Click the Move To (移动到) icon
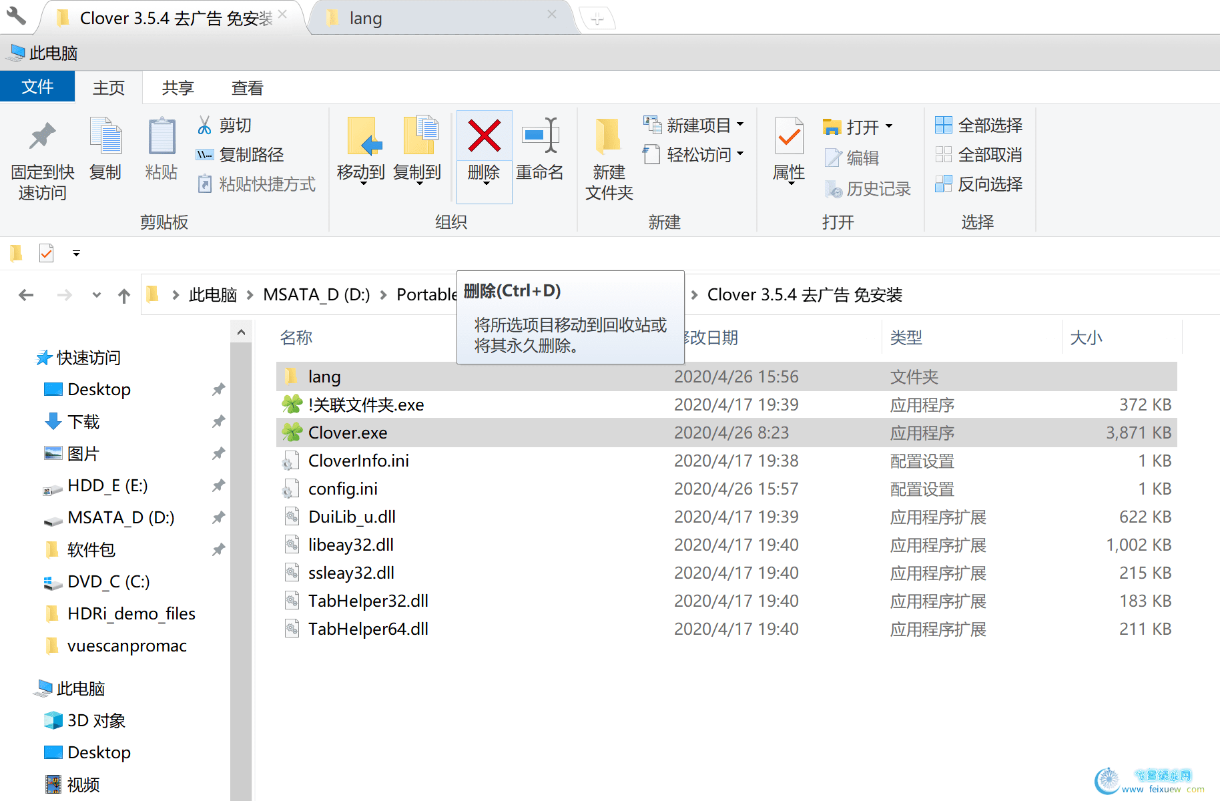Viewport: 1220px width, 801px height. [364, 136]
